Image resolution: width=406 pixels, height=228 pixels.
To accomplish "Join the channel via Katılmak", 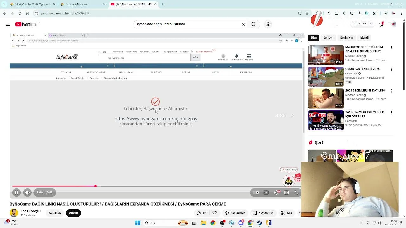I will [x=55, y=213].
